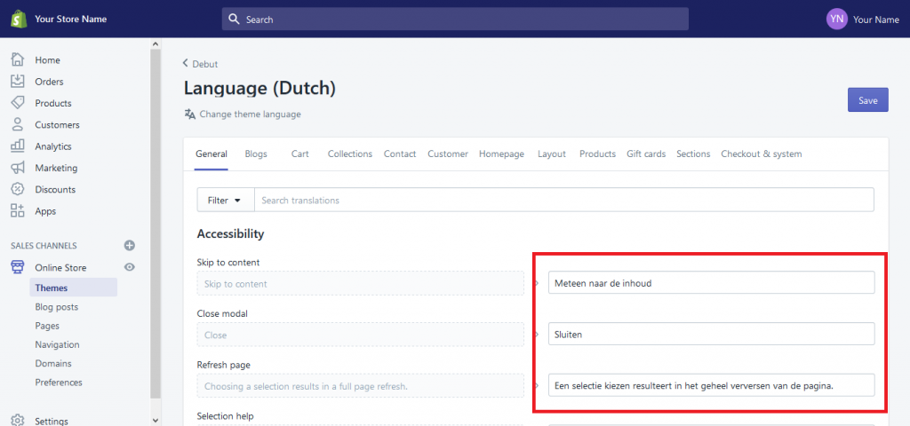Open the Sections tab

693,154
